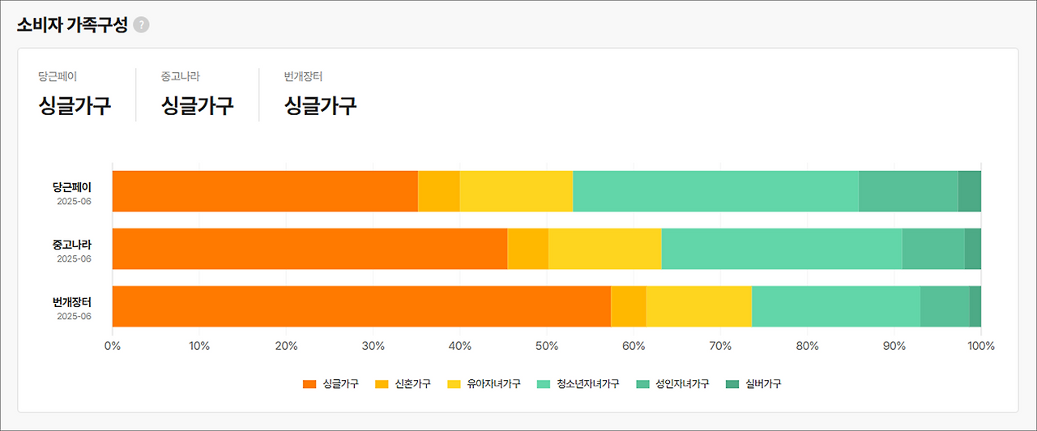Viewport: 1037px width, 431px height.
Task: Toggle 청소년자녀가구 legend item
Action: (x=578, y=384)
